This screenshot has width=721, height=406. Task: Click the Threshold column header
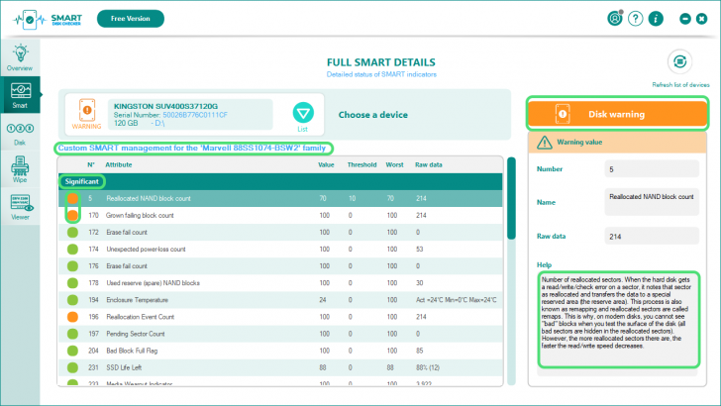tap(361, 164)
